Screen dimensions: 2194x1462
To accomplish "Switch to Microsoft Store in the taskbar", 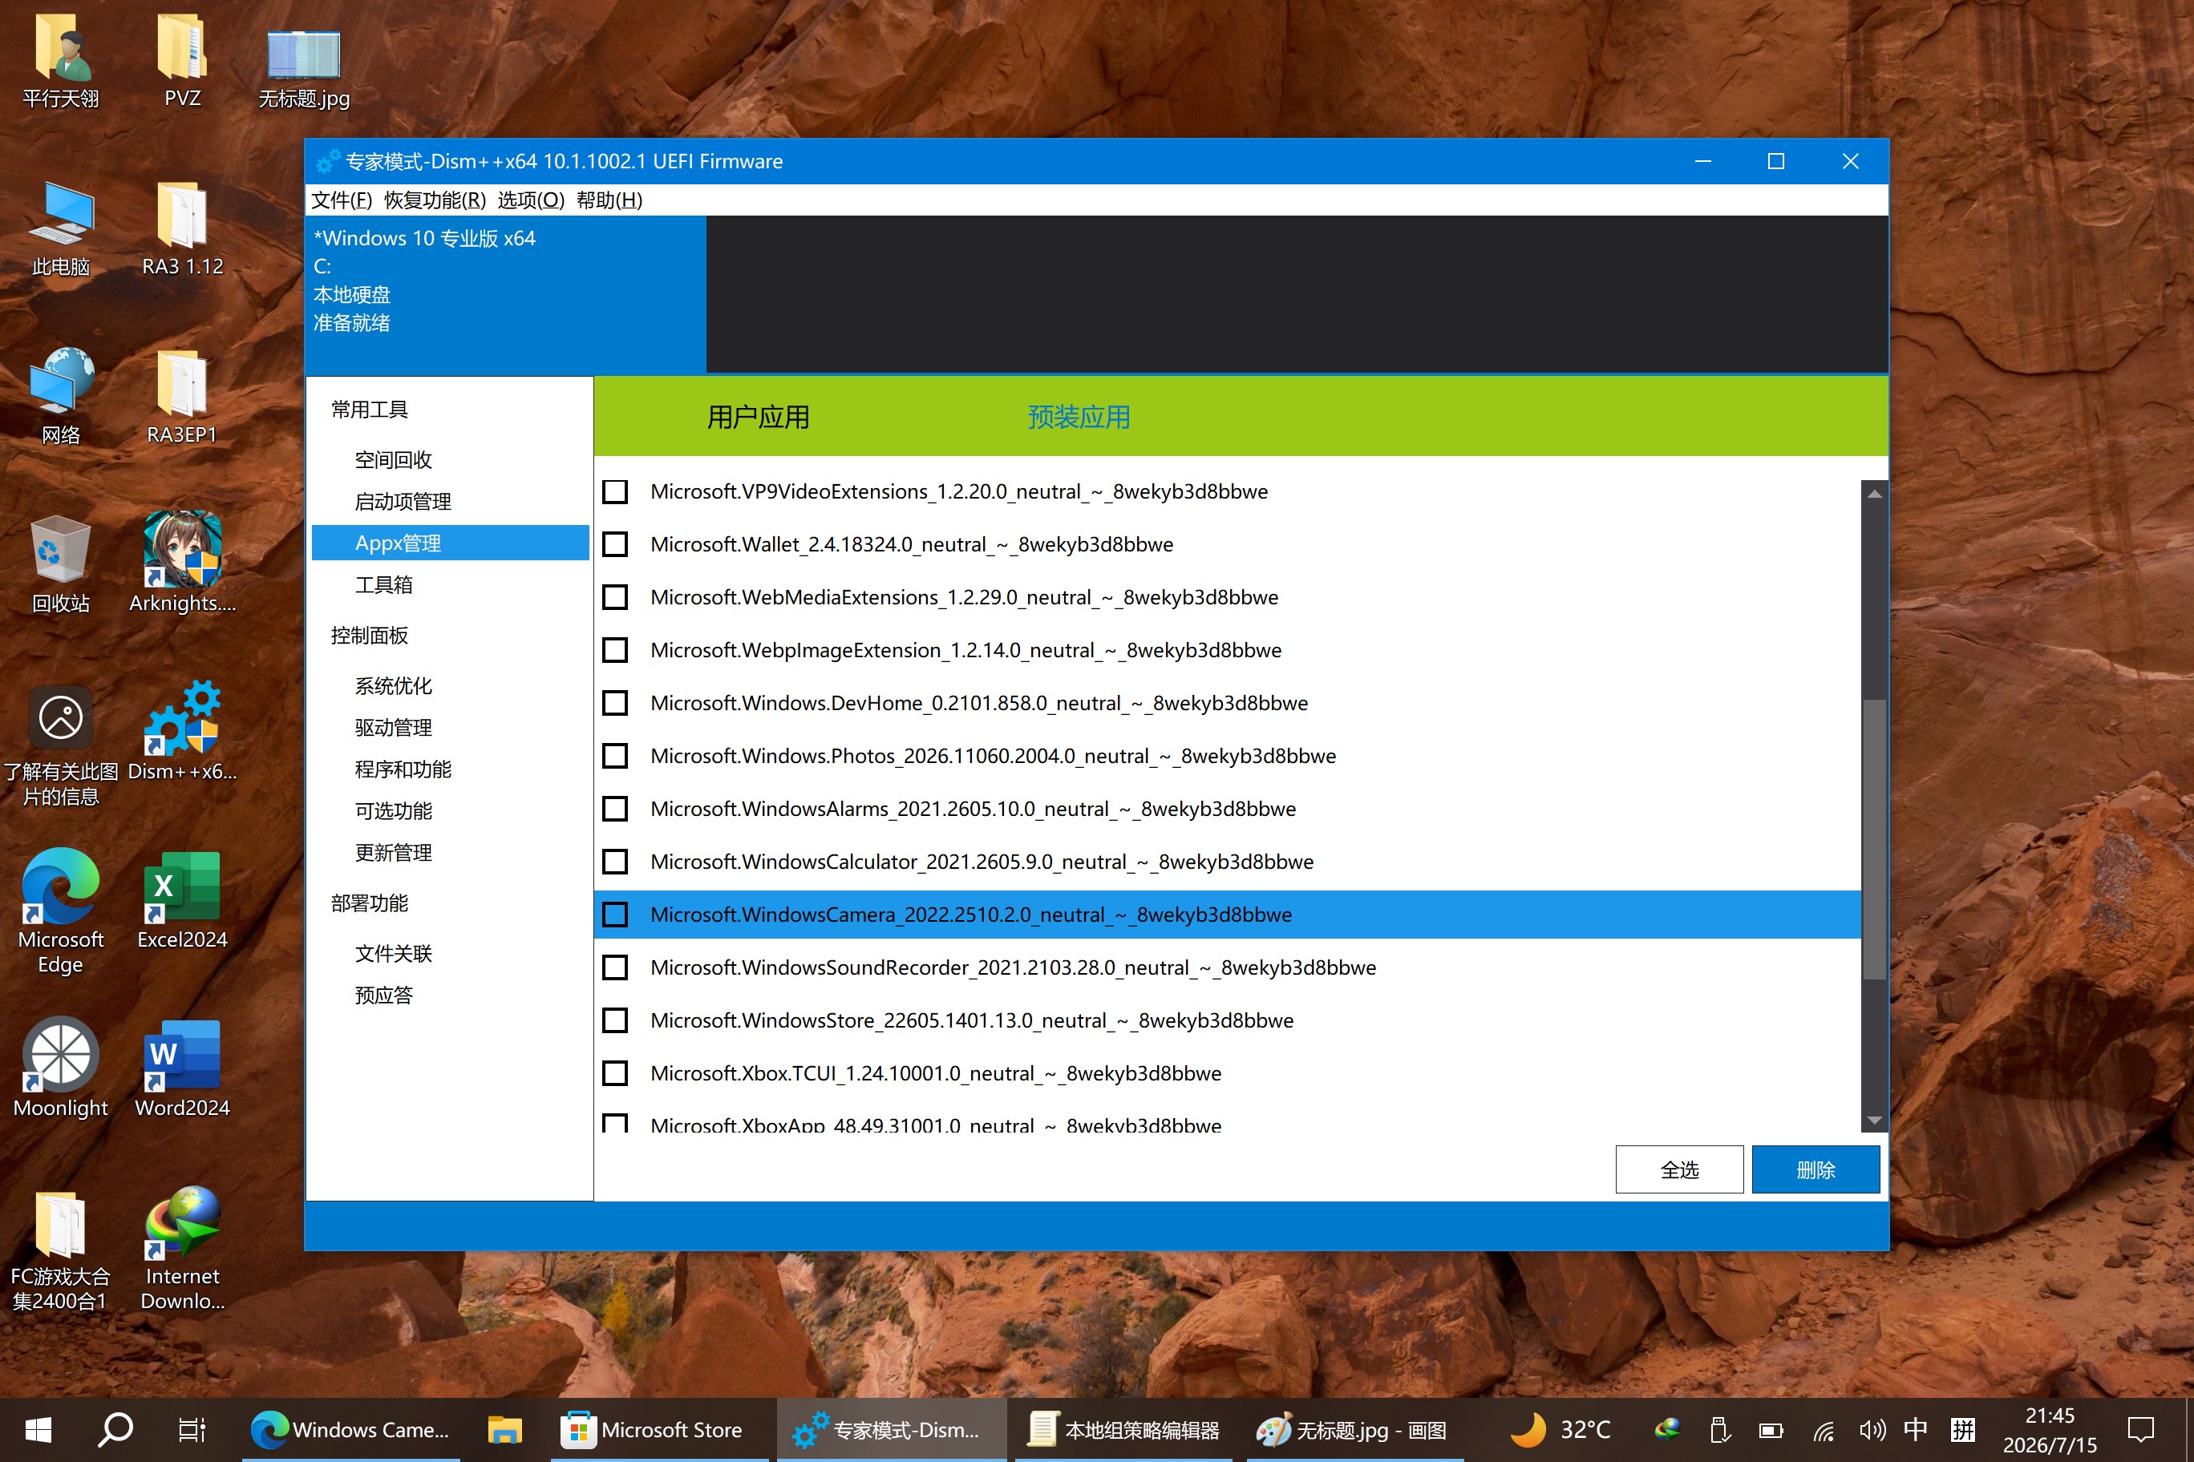I will click(x=658, y=1429).
